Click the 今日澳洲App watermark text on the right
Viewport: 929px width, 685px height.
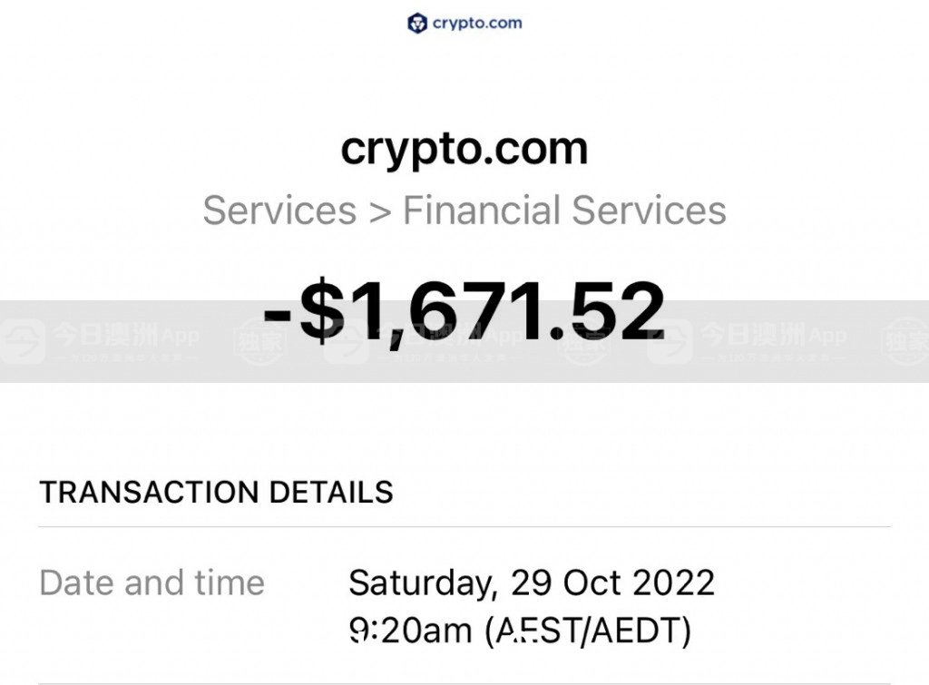pos(773,336)
